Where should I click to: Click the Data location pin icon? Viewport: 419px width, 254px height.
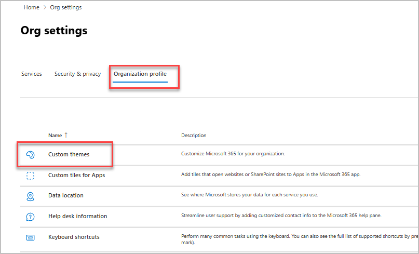click(30, 196)
